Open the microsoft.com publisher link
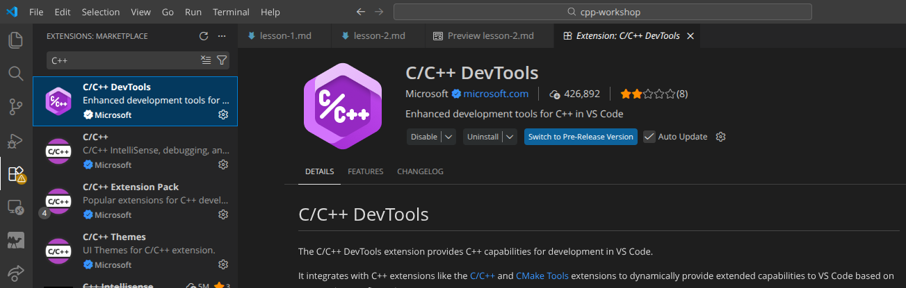Screen dimensions: 906x288 (x=496, y=94)
